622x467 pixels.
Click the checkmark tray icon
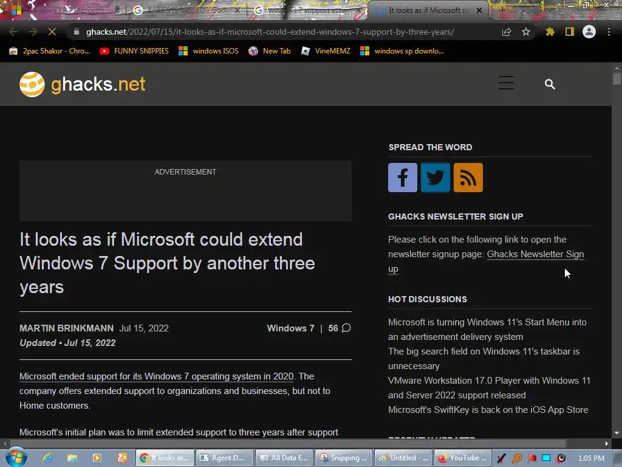[501, 458]
